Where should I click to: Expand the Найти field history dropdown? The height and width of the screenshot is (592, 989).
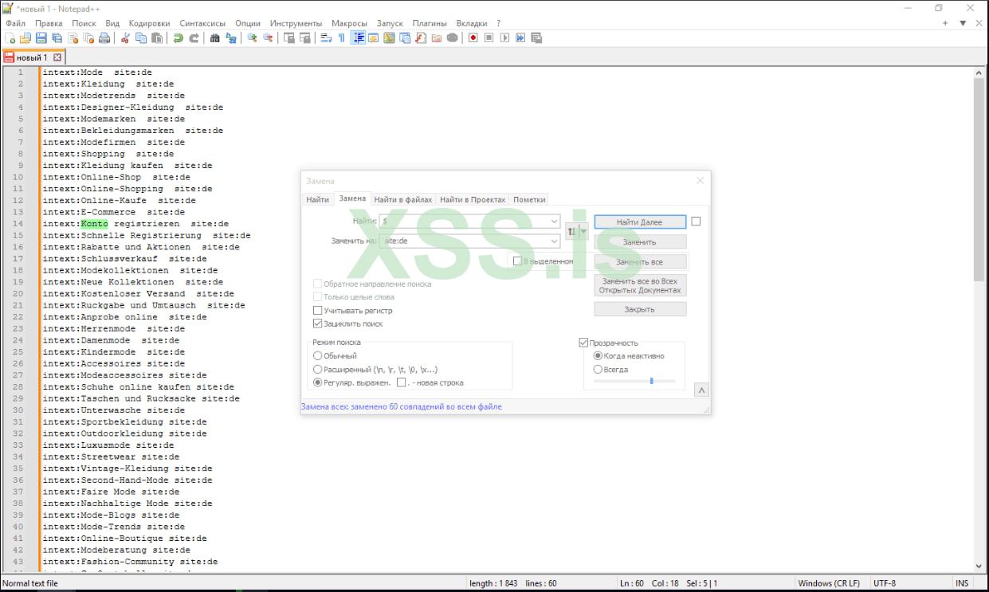555,221
